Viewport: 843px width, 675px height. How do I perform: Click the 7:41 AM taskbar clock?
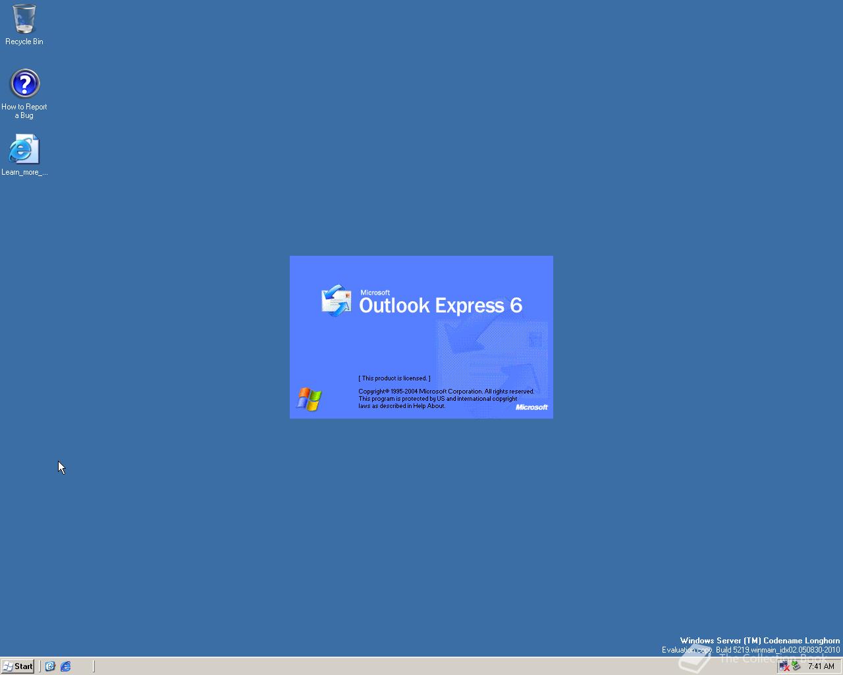pyautogui.click(x=821, y=666)
